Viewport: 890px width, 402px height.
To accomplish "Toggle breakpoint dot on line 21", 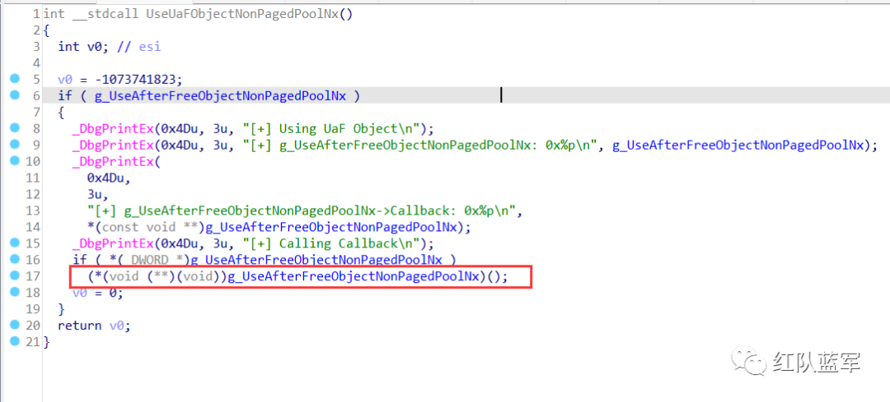I will (x=15, y=342).
